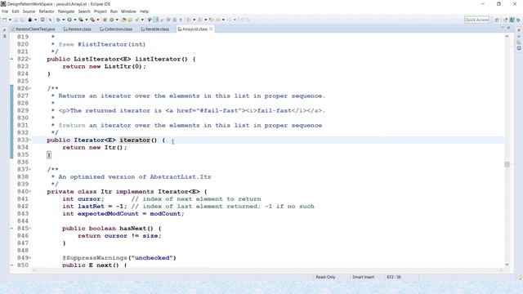Collapse the Itr class at line 840

point(30,192)
